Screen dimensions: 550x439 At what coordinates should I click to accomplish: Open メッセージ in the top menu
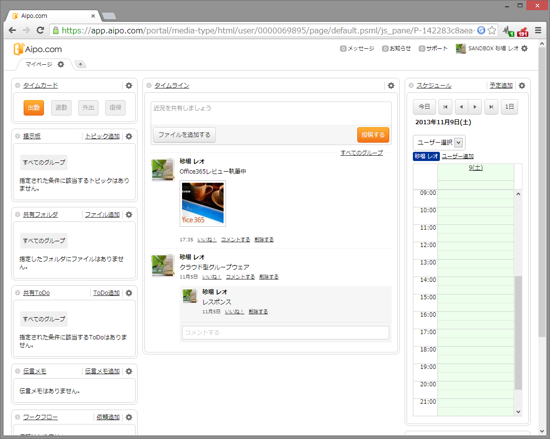357,48
